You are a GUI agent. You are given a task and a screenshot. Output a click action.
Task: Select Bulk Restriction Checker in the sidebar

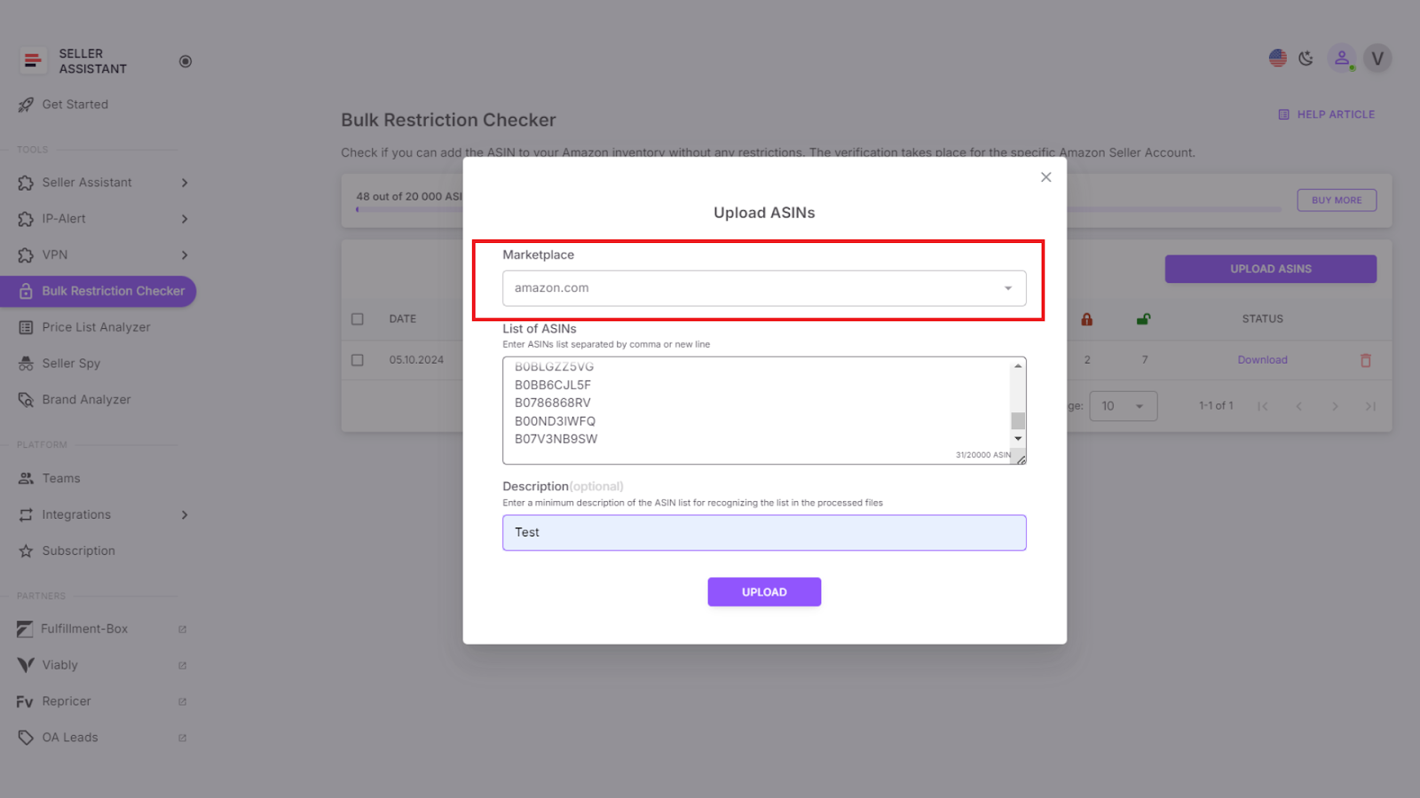click(x=114, y=291)
